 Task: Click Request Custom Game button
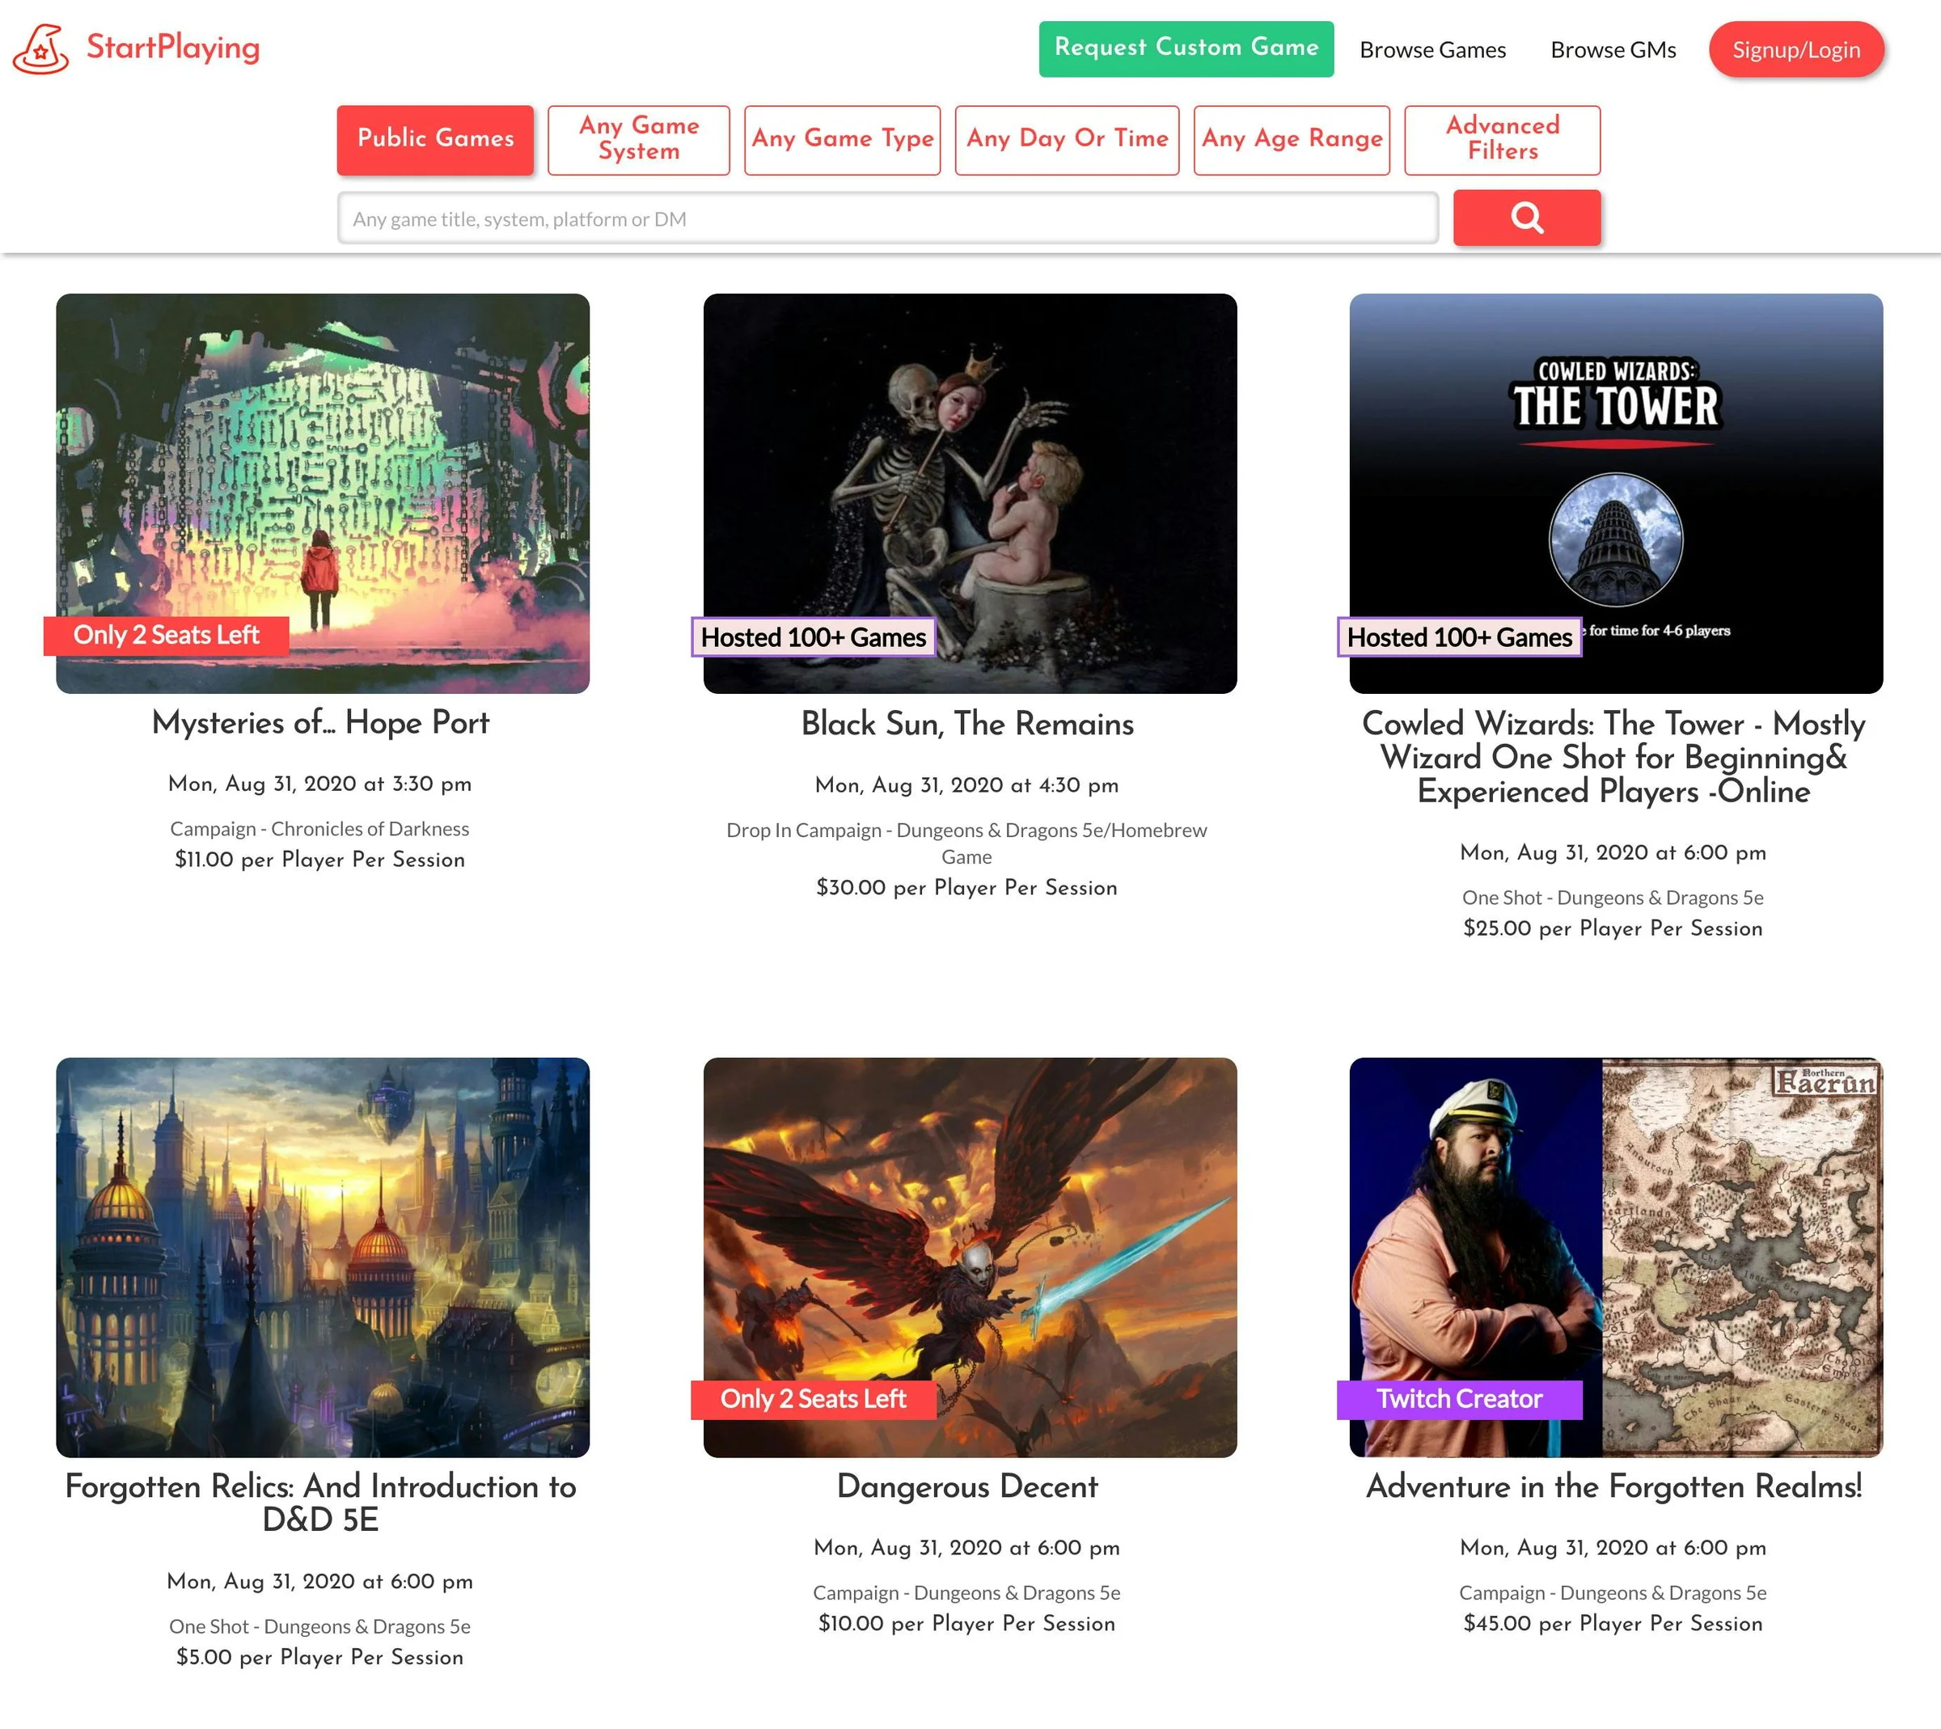1186,49
